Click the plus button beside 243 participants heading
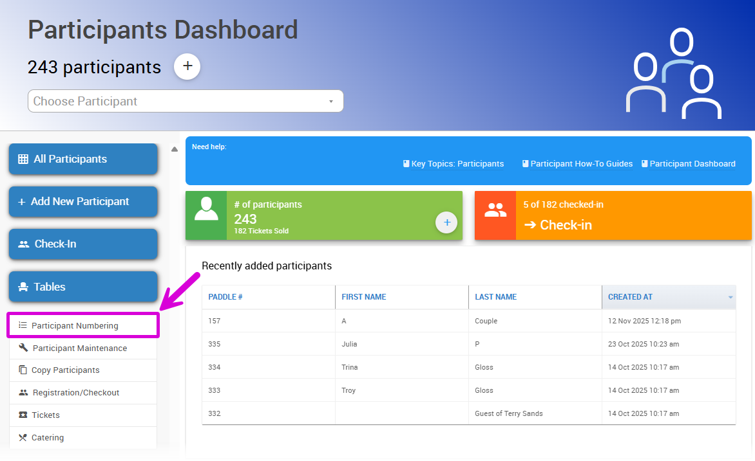This screenshot has height=461, width=755. [187, 66]
